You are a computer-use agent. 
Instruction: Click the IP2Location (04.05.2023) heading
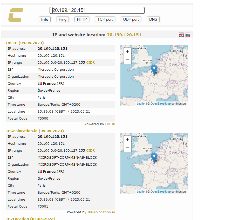[x=31, y=218]
